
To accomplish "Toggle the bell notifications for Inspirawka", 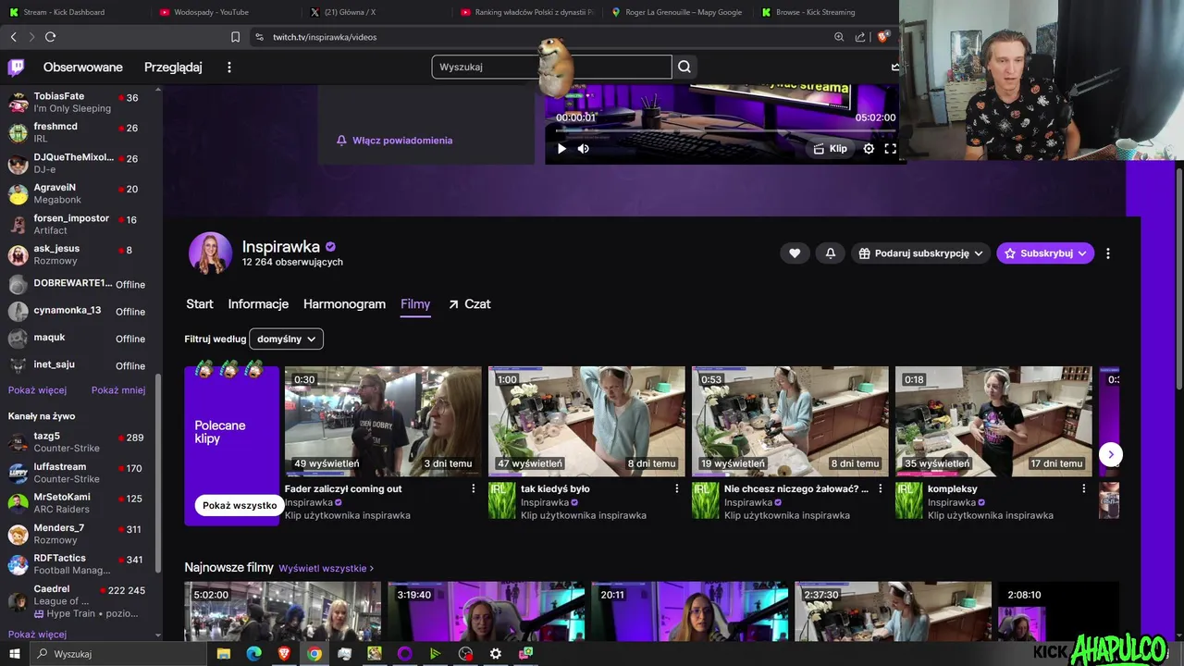I will 831,253.
